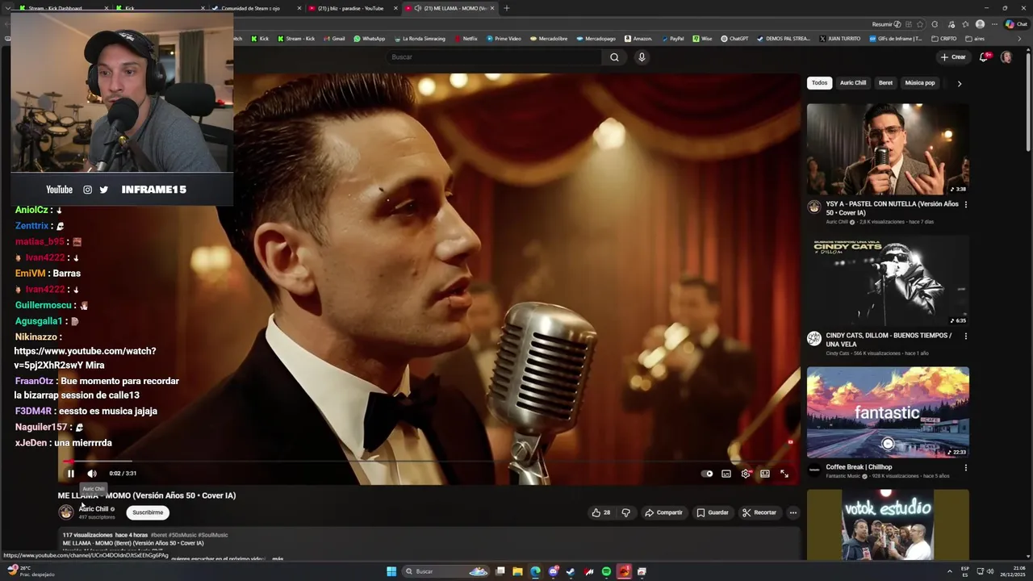The height and width of the screenshot is (581, 1033).
Task: Open options for Cindy Cats video
Action: tap(965, 336)
